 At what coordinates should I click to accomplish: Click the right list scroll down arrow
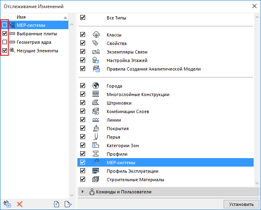click(257, 183)
